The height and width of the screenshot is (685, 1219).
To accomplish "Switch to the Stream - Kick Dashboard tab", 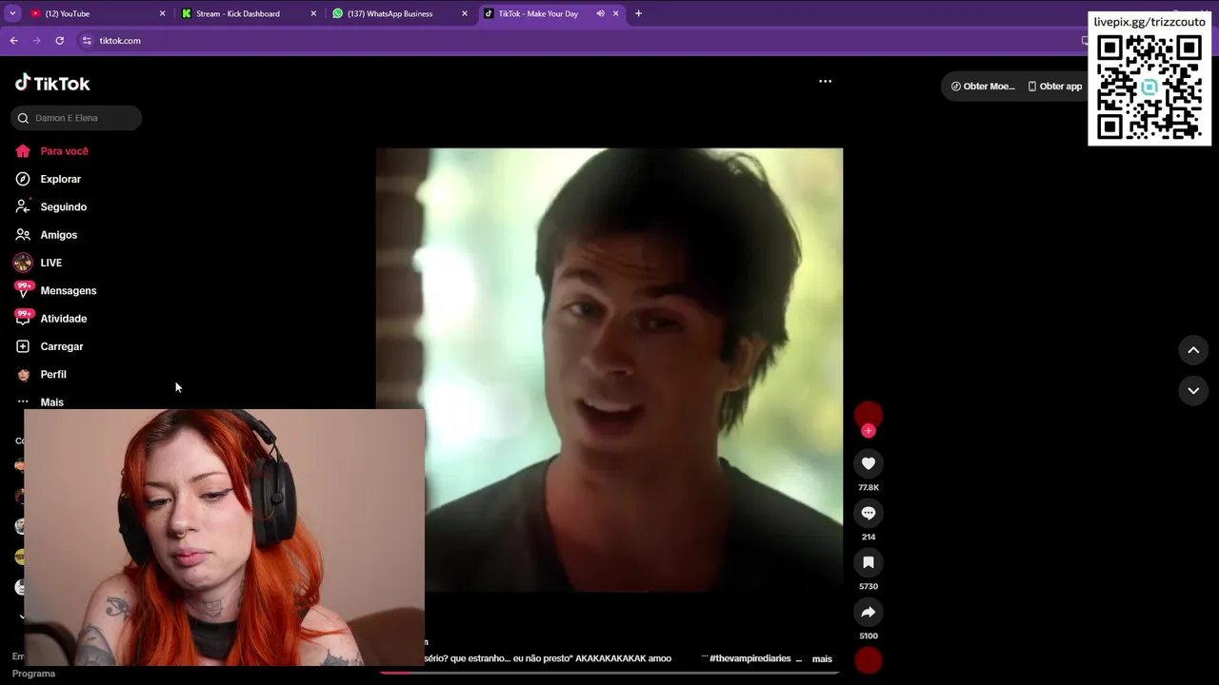I will tap(250, 13).
